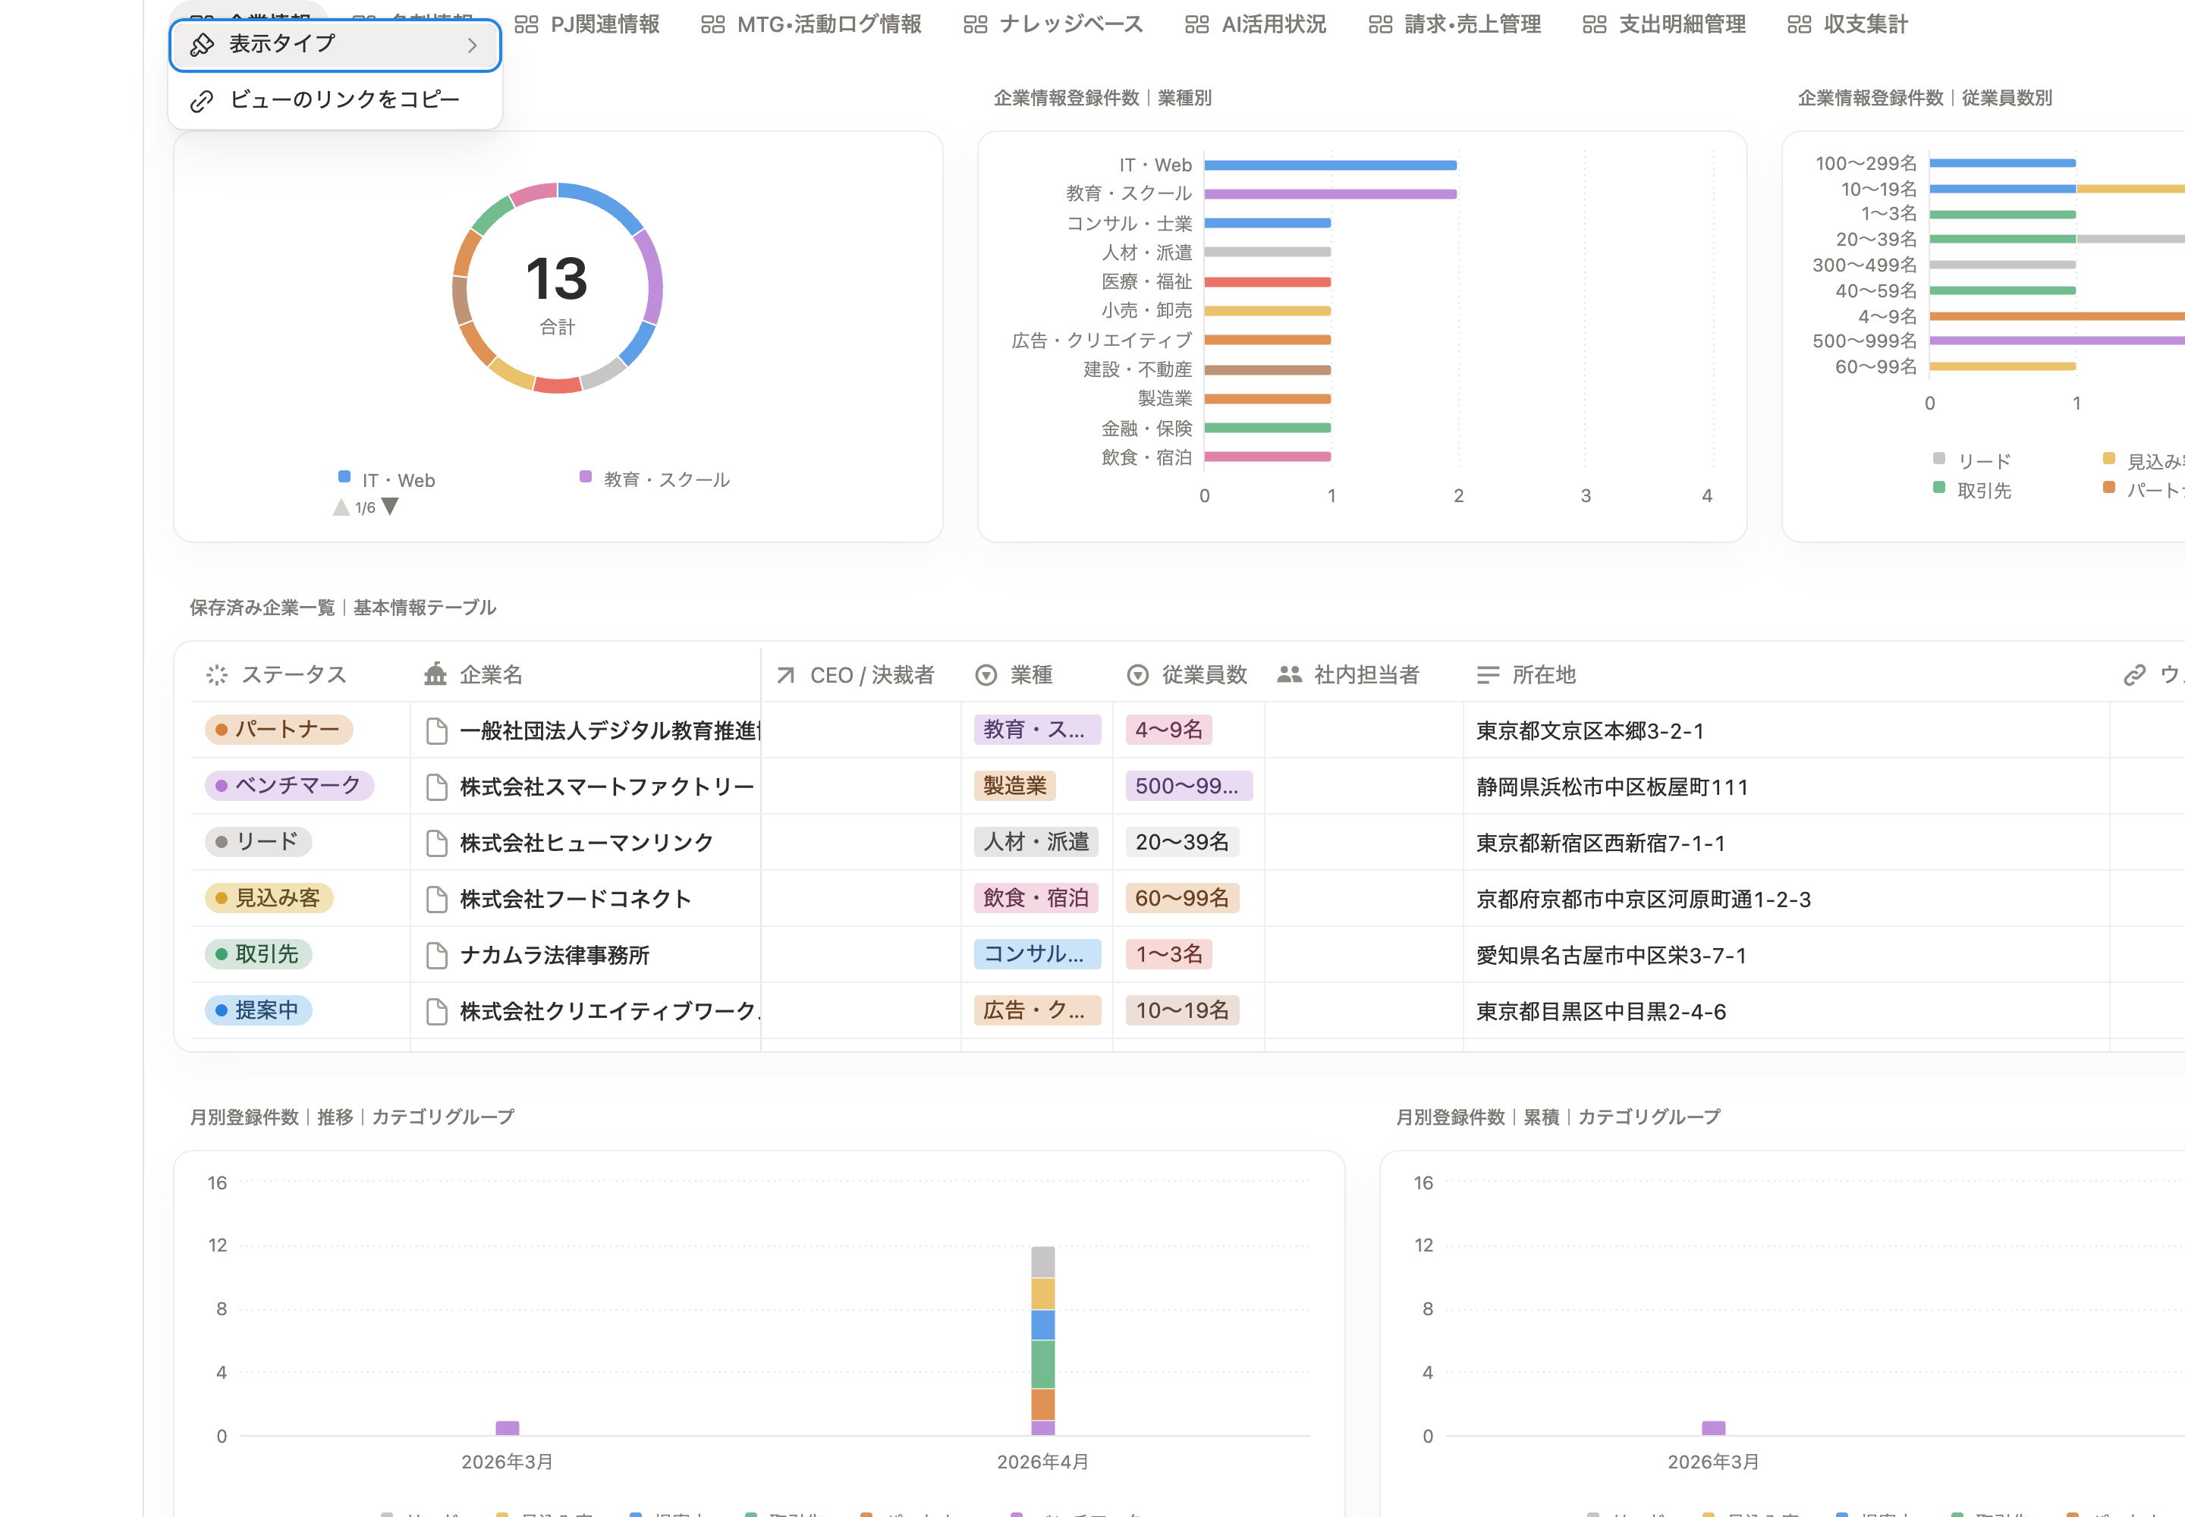This screenshot has height=1517, width=2185.
Task: Click the 提案中 status tag
Action: (x=258, y=1010)
